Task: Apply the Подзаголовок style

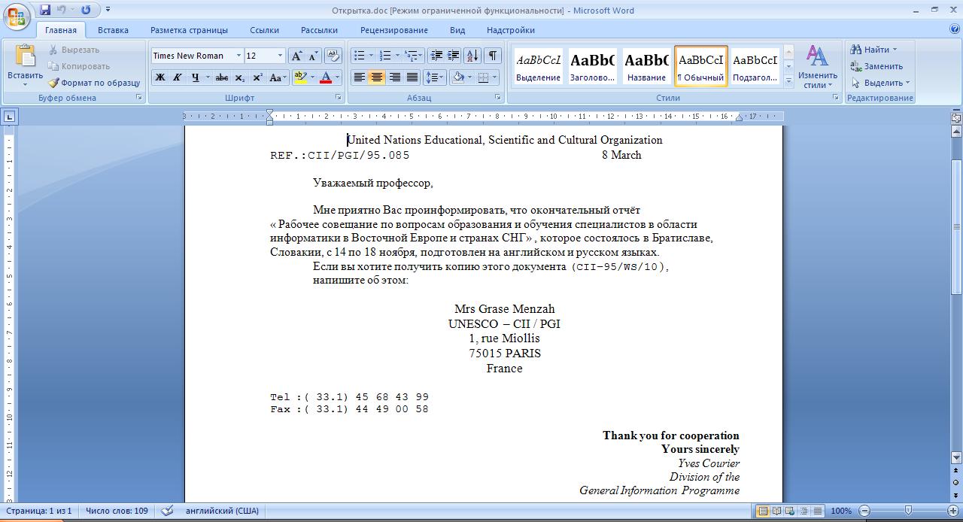Action: point(755,66)
